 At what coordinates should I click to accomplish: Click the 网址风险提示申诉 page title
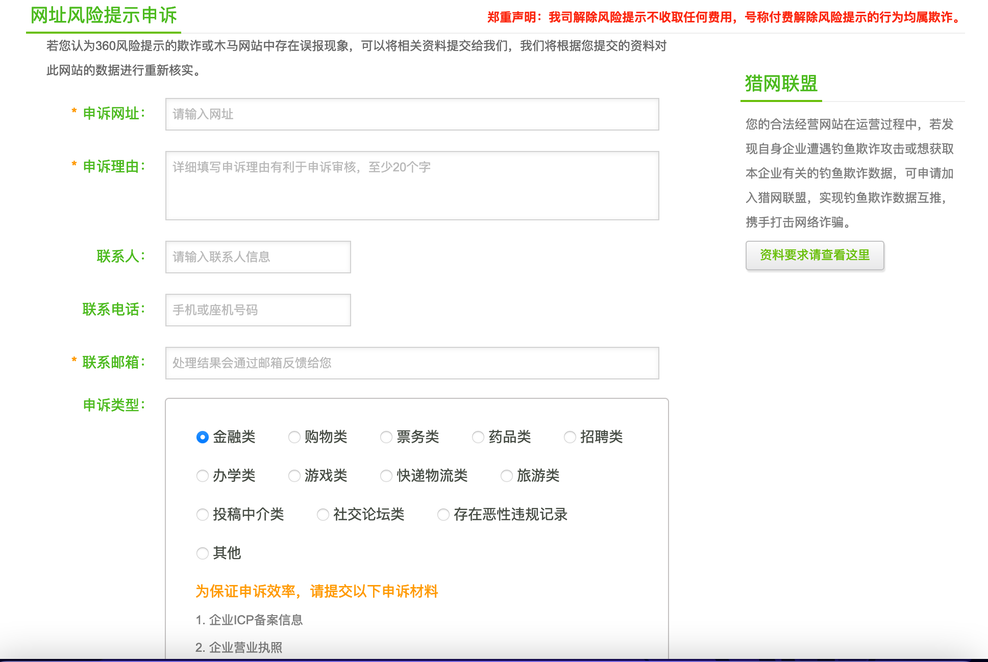[104, 15]
